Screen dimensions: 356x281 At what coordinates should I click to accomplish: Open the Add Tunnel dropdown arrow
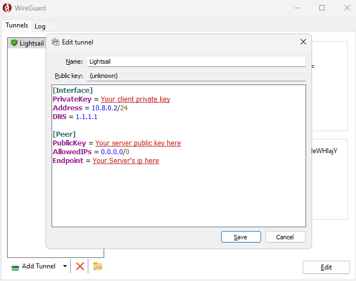tap(65, 266)
